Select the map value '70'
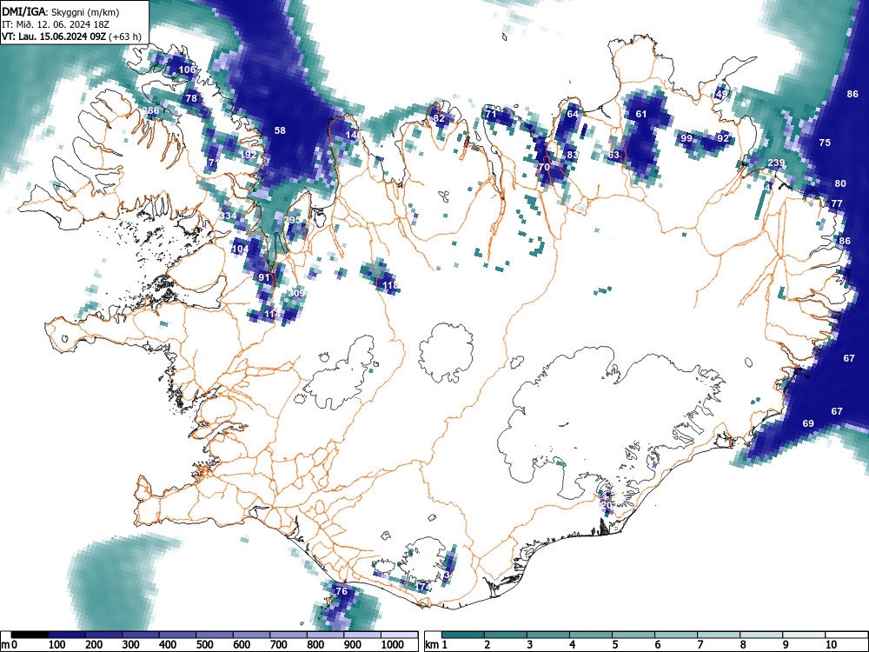 coord(544,167)
